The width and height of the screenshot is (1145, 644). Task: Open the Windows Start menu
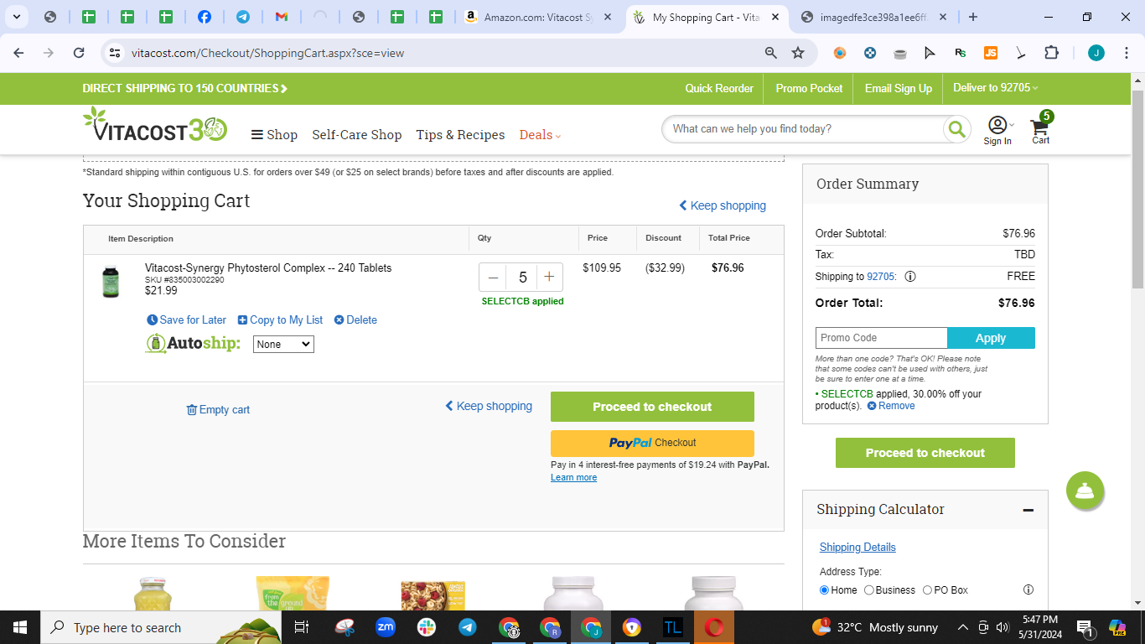(x=19, y=627)
